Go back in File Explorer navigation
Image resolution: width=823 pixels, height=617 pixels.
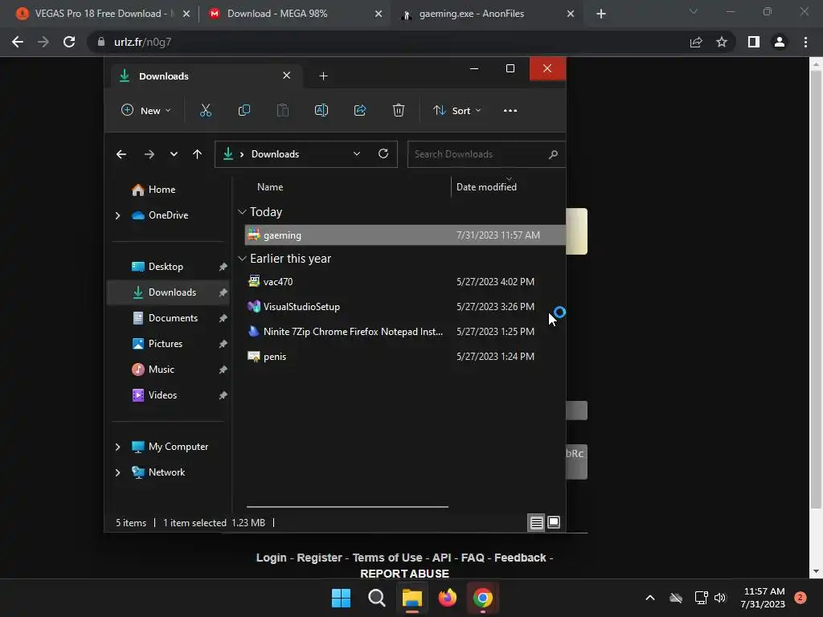click(x=121, y=154)
